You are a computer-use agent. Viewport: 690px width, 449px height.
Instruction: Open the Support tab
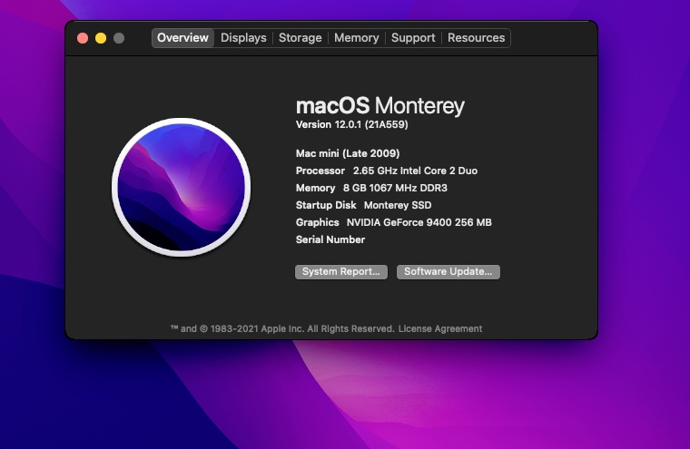click(413, 38)
